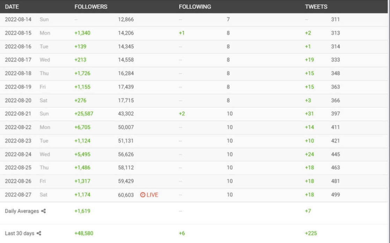Click the +31 tweets gain value
The height and width of the screenshot is (243, 390).
(x=309, y=114)
